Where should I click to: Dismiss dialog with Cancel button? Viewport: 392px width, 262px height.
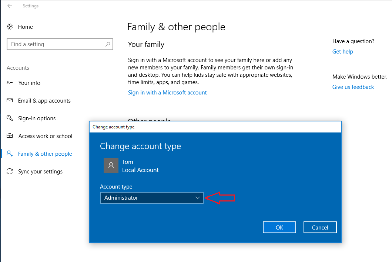(320, 227)
